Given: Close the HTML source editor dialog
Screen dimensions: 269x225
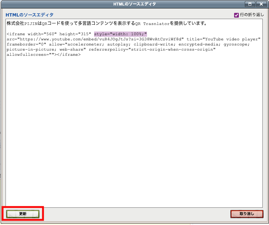Looking at the screenshot, I should pos(261,4).
